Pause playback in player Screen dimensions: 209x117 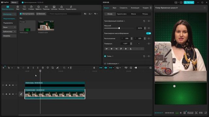pyautogui.click(x=181, y=113)
